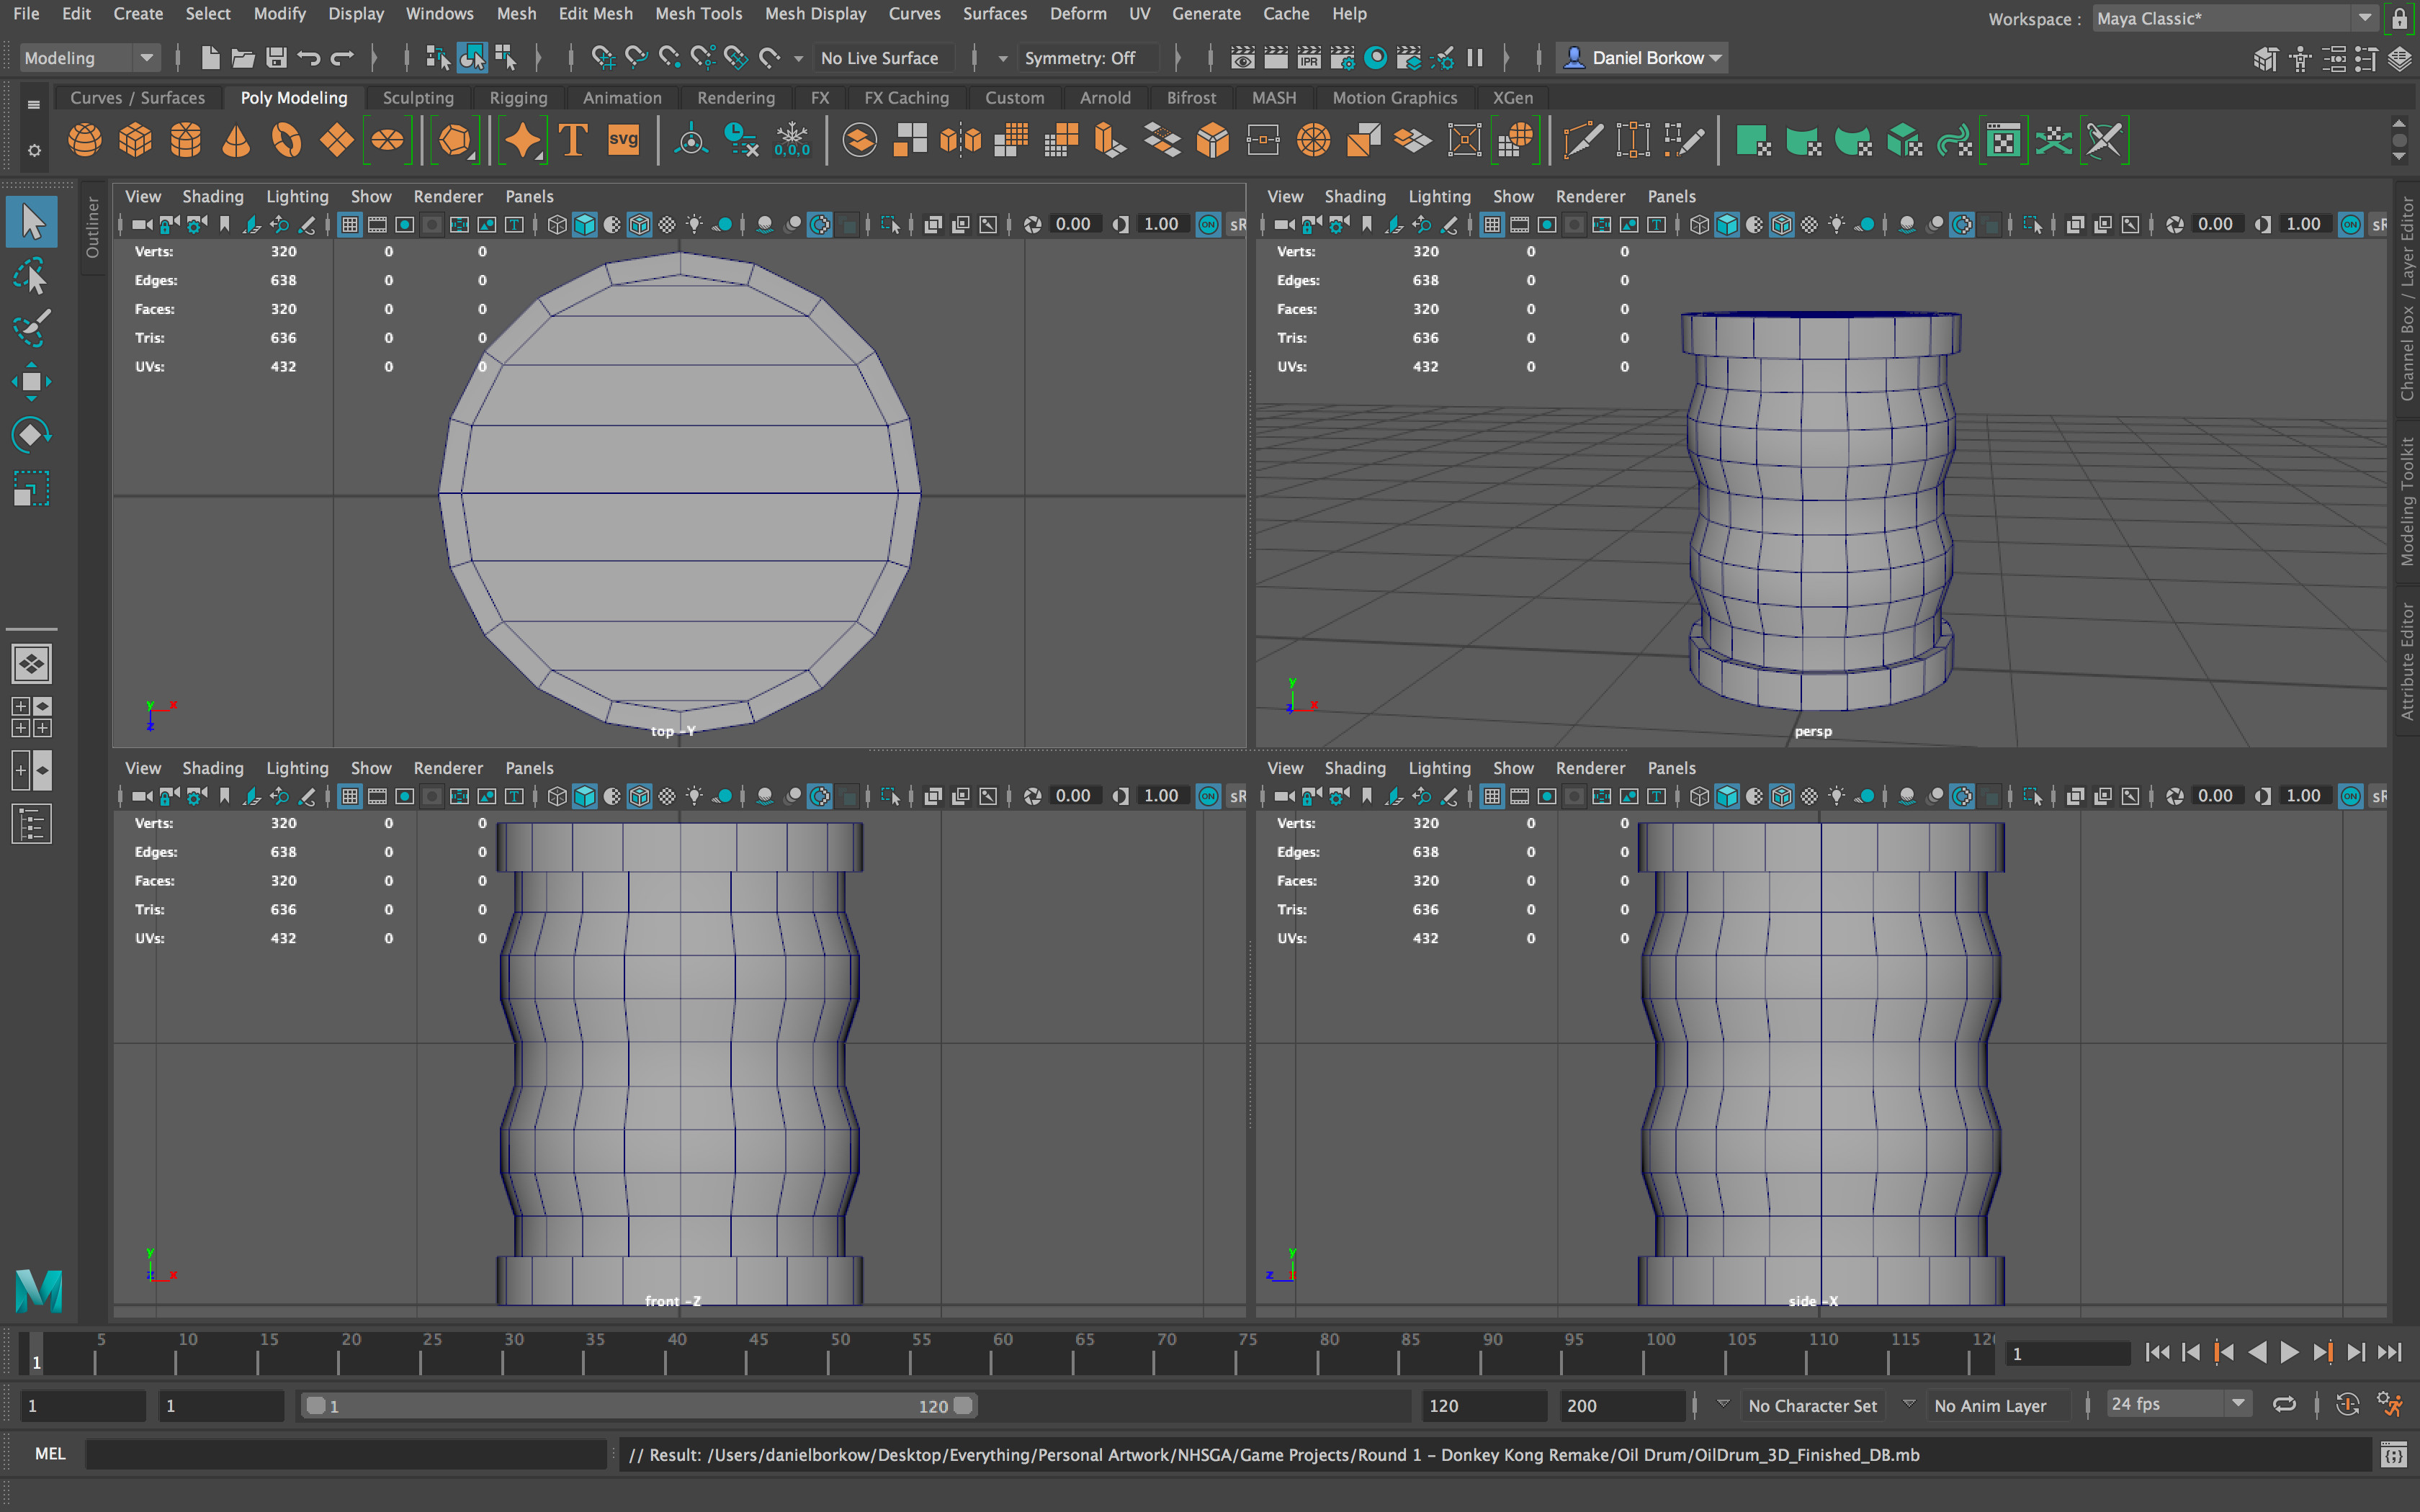
Task: Create a polygon cube from the shelf
Action: coord(135,140)
